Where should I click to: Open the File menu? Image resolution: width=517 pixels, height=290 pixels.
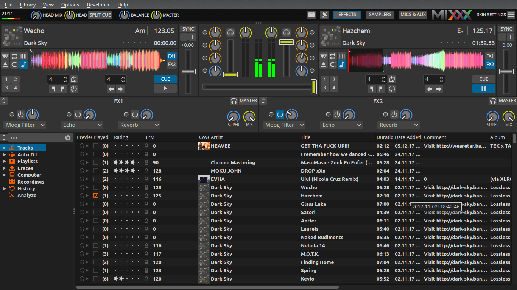pos(8,5)
